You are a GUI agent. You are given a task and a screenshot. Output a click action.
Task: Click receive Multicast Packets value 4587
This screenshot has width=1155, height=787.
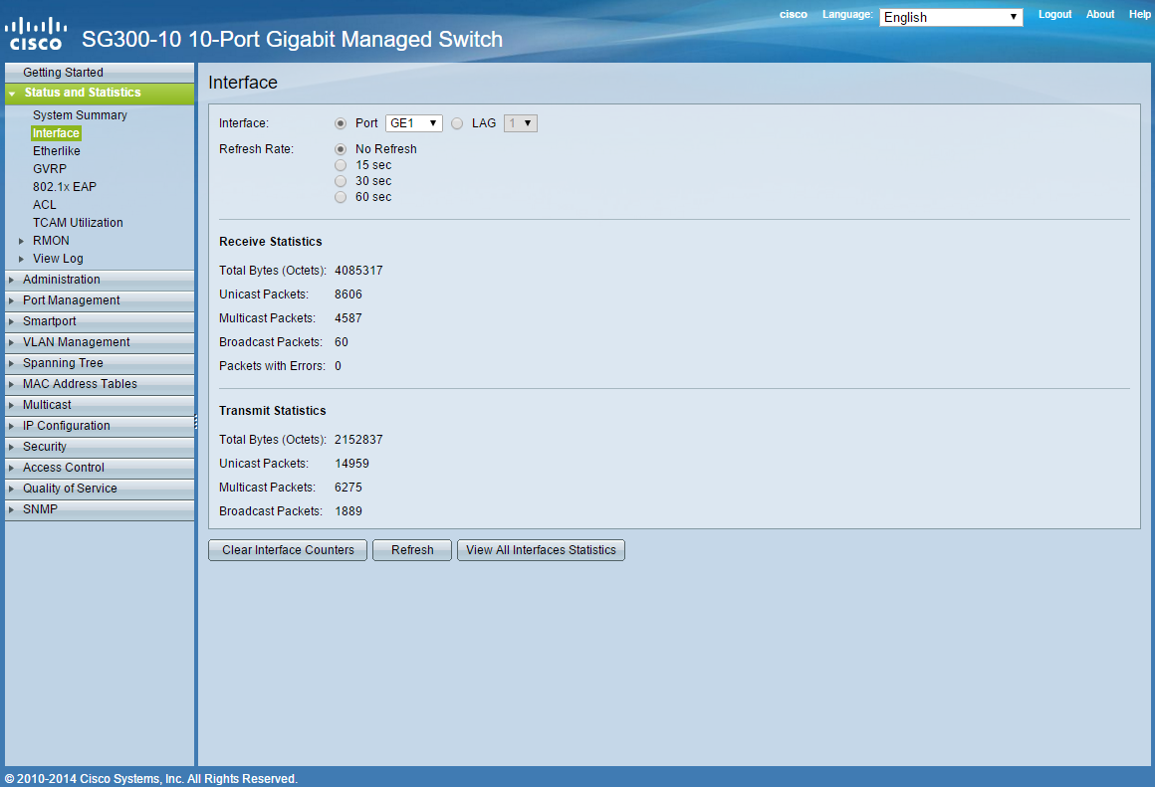[348, 318]
